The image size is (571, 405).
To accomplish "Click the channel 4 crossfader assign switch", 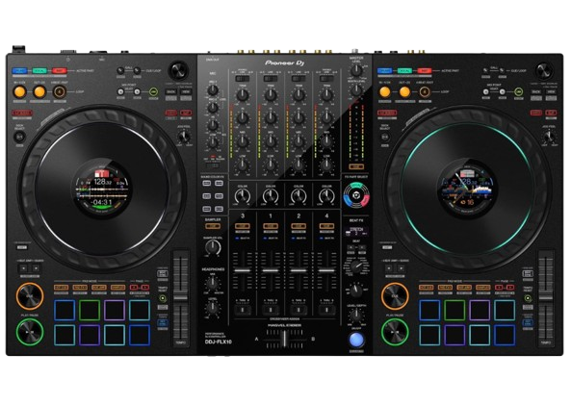I will tap(326, 310).
